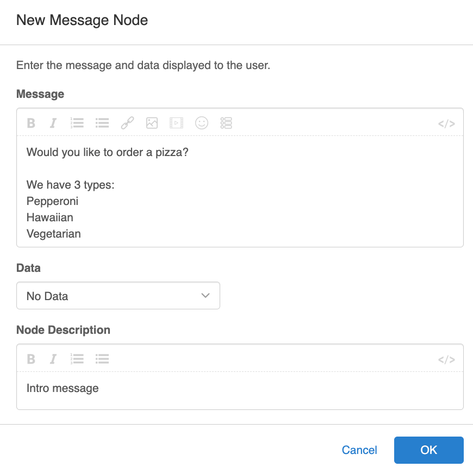Screen dimensions: 473x473
Task: Toggle bold in Node Description toolbar
Action: coord(31,359)
